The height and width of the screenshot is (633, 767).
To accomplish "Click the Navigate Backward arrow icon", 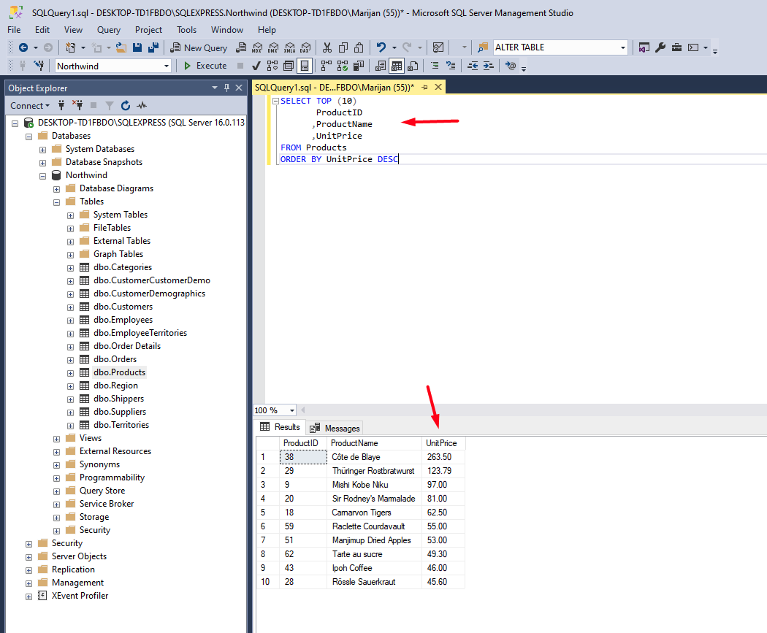I will (23, 47).
